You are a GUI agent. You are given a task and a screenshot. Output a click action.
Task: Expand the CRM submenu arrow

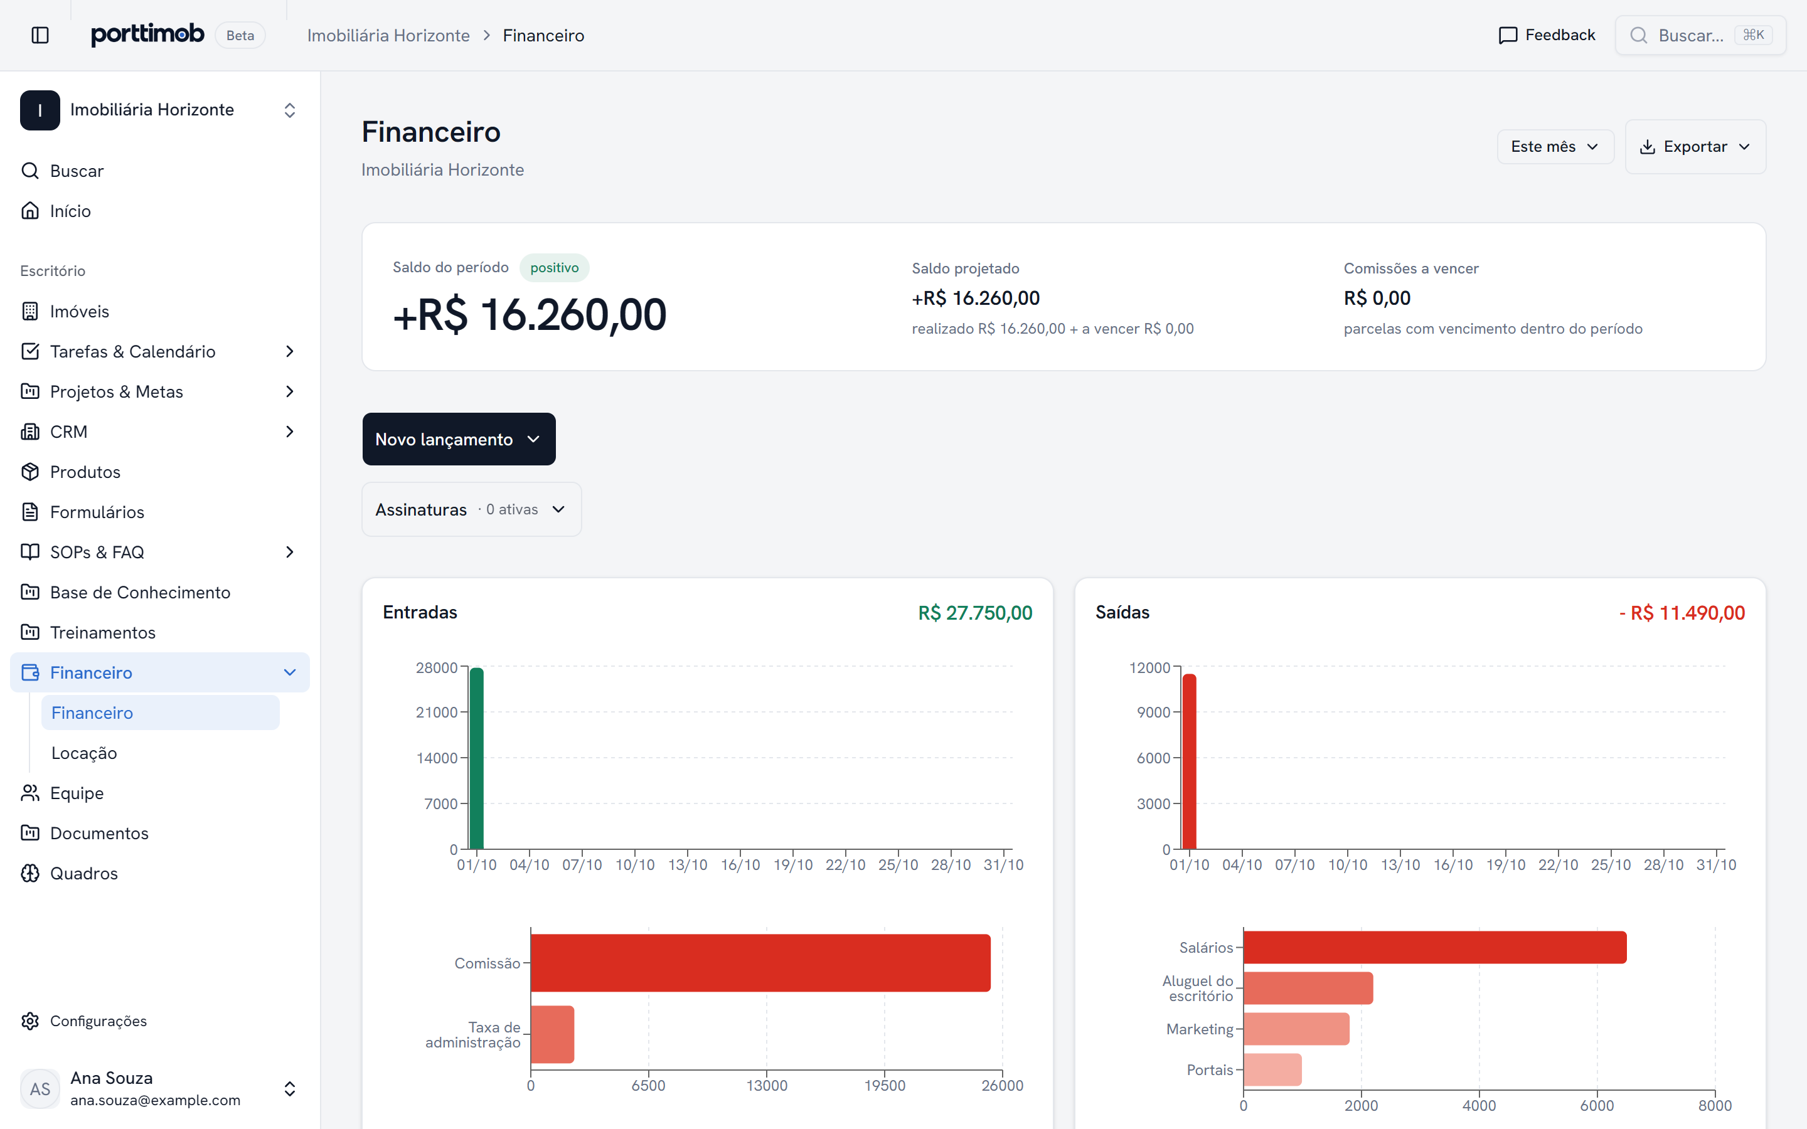(290, 432)
